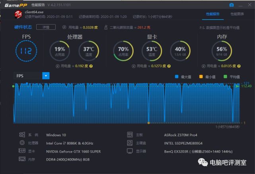255x174 pixels.
Task: Click the 112.49 average value label
Action: point(247,86)
